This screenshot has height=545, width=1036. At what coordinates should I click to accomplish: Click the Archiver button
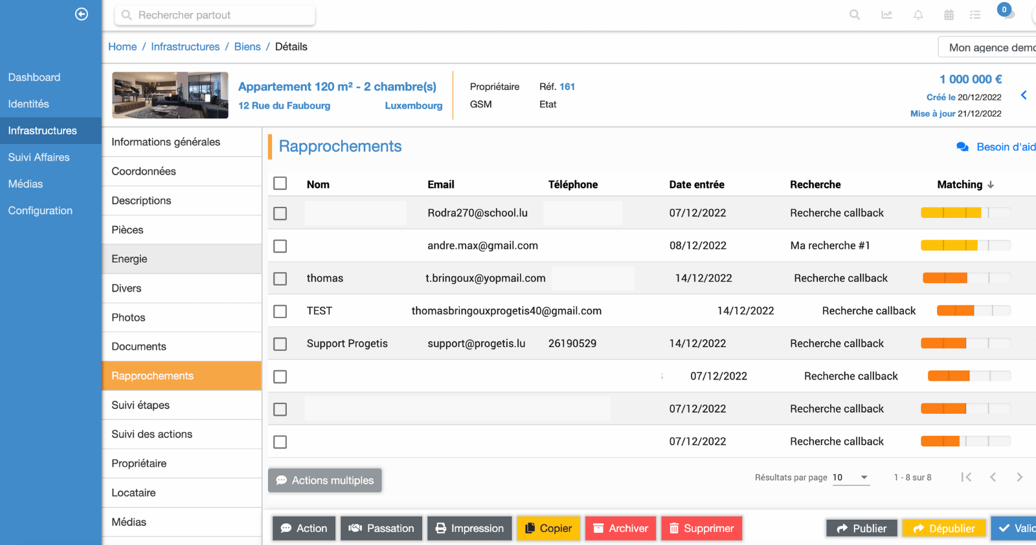[620, 528]
